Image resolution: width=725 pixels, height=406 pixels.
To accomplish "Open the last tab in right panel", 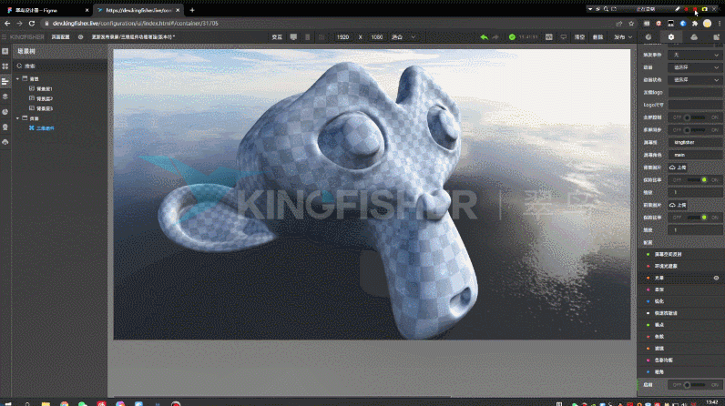I will [x=716, y=37].
